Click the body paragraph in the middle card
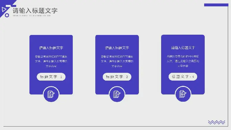The height and width of the screenshot is (130, 231). pos(117,61)
